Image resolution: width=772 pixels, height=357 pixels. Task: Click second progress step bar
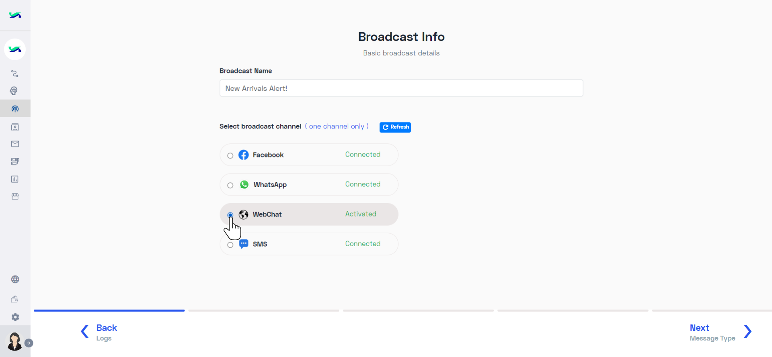pos(264,310)
